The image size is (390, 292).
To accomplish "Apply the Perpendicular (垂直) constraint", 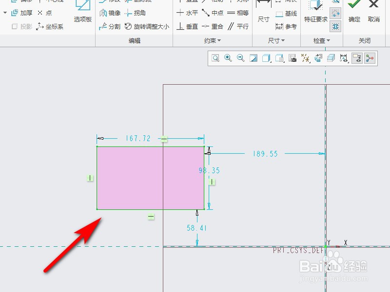I will pos(187,27).
